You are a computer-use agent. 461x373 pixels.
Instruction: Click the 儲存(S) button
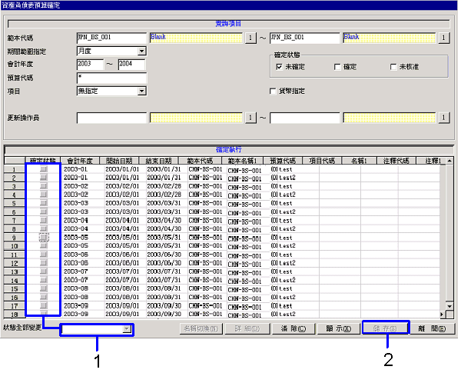[385, 328]
